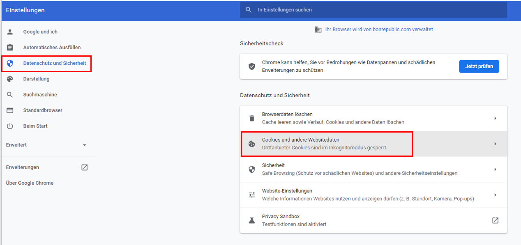
Task: Click the power icon for Beim Start
Action: 10,126
